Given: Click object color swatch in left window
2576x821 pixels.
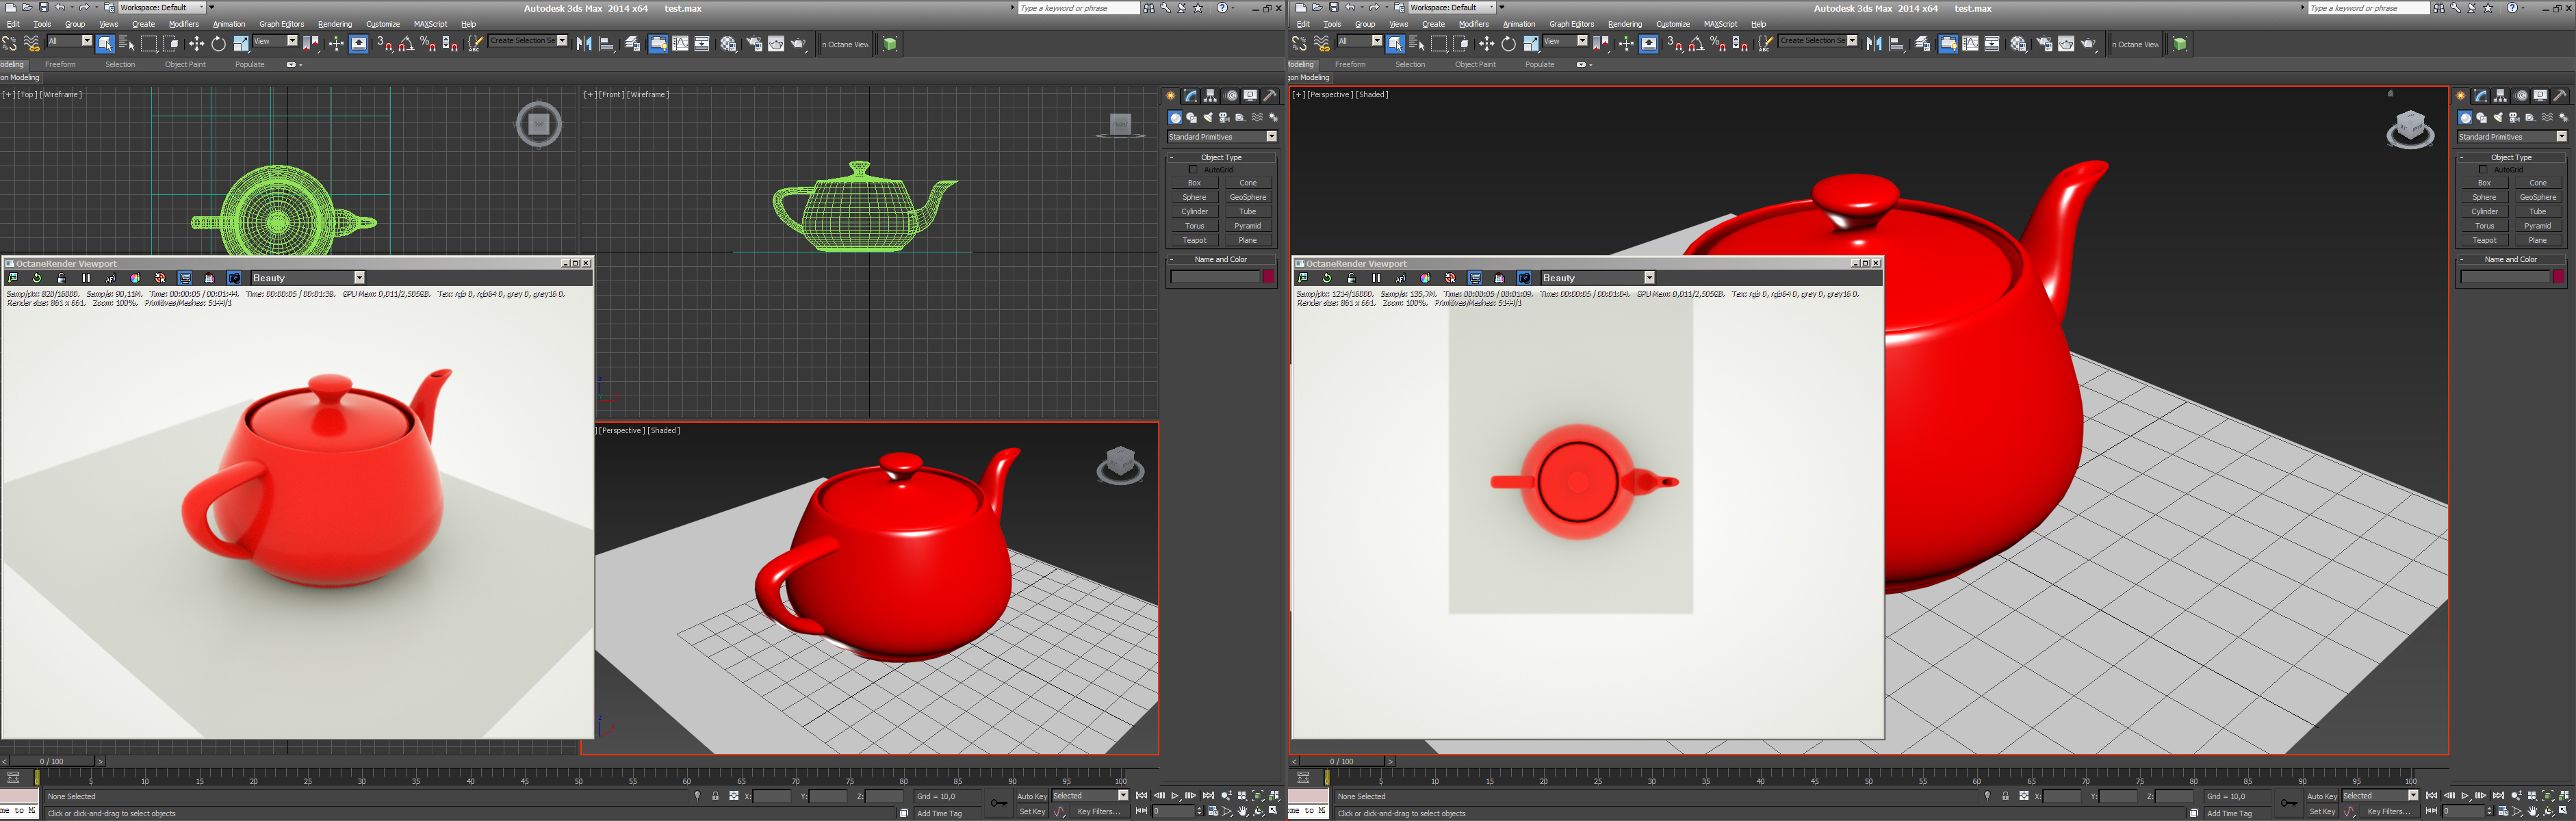Looking at the screenshot, I should (x=1268, y=277).
